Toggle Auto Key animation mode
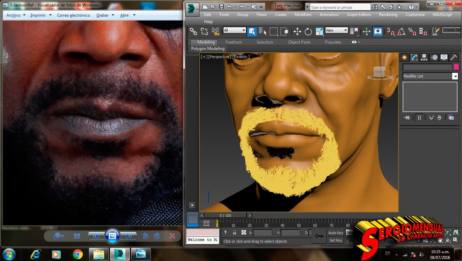 pyautogui.click(x=335, y=233)
